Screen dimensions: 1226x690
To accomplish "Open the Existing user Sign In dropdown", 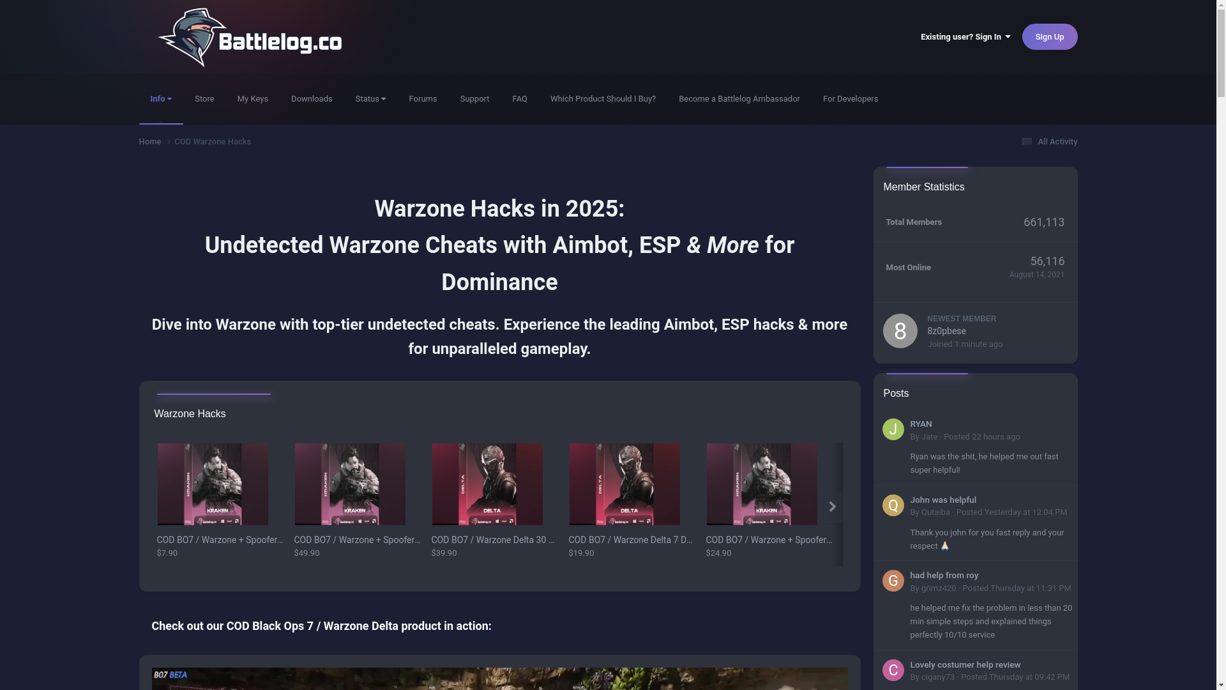I will pyautogui.click(x=965, y=37).
